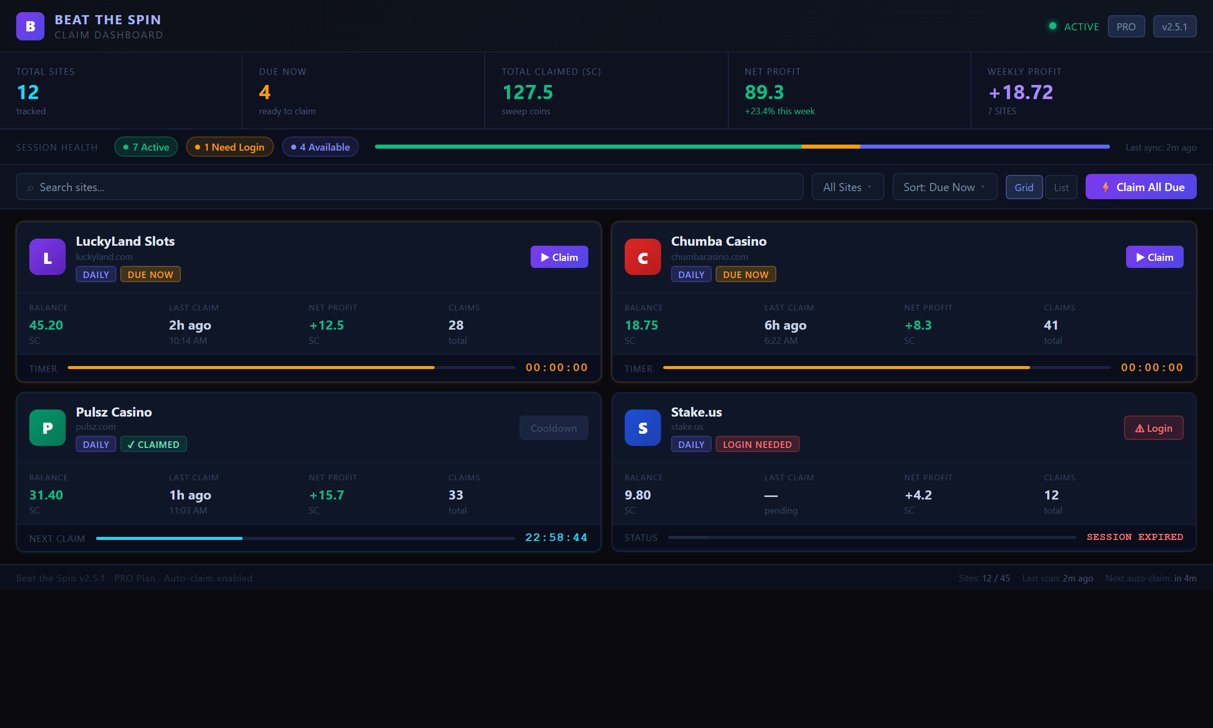This screenshot has width=1213, height=728.
Task: Switch to List view mode
Action: click(x=1061, y=187)
